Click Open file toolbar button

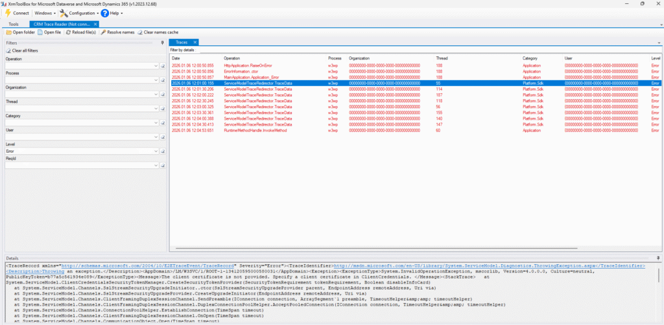(49, 32)
